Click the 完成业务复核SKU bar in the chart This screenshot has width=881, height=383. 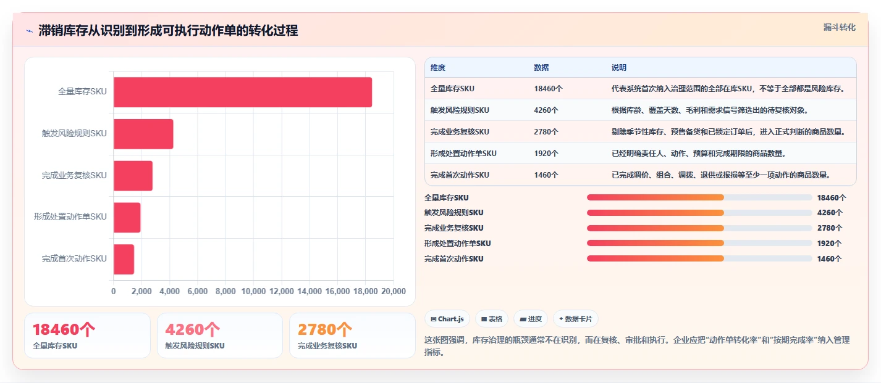pyautogui.click(x=133, y=175)
